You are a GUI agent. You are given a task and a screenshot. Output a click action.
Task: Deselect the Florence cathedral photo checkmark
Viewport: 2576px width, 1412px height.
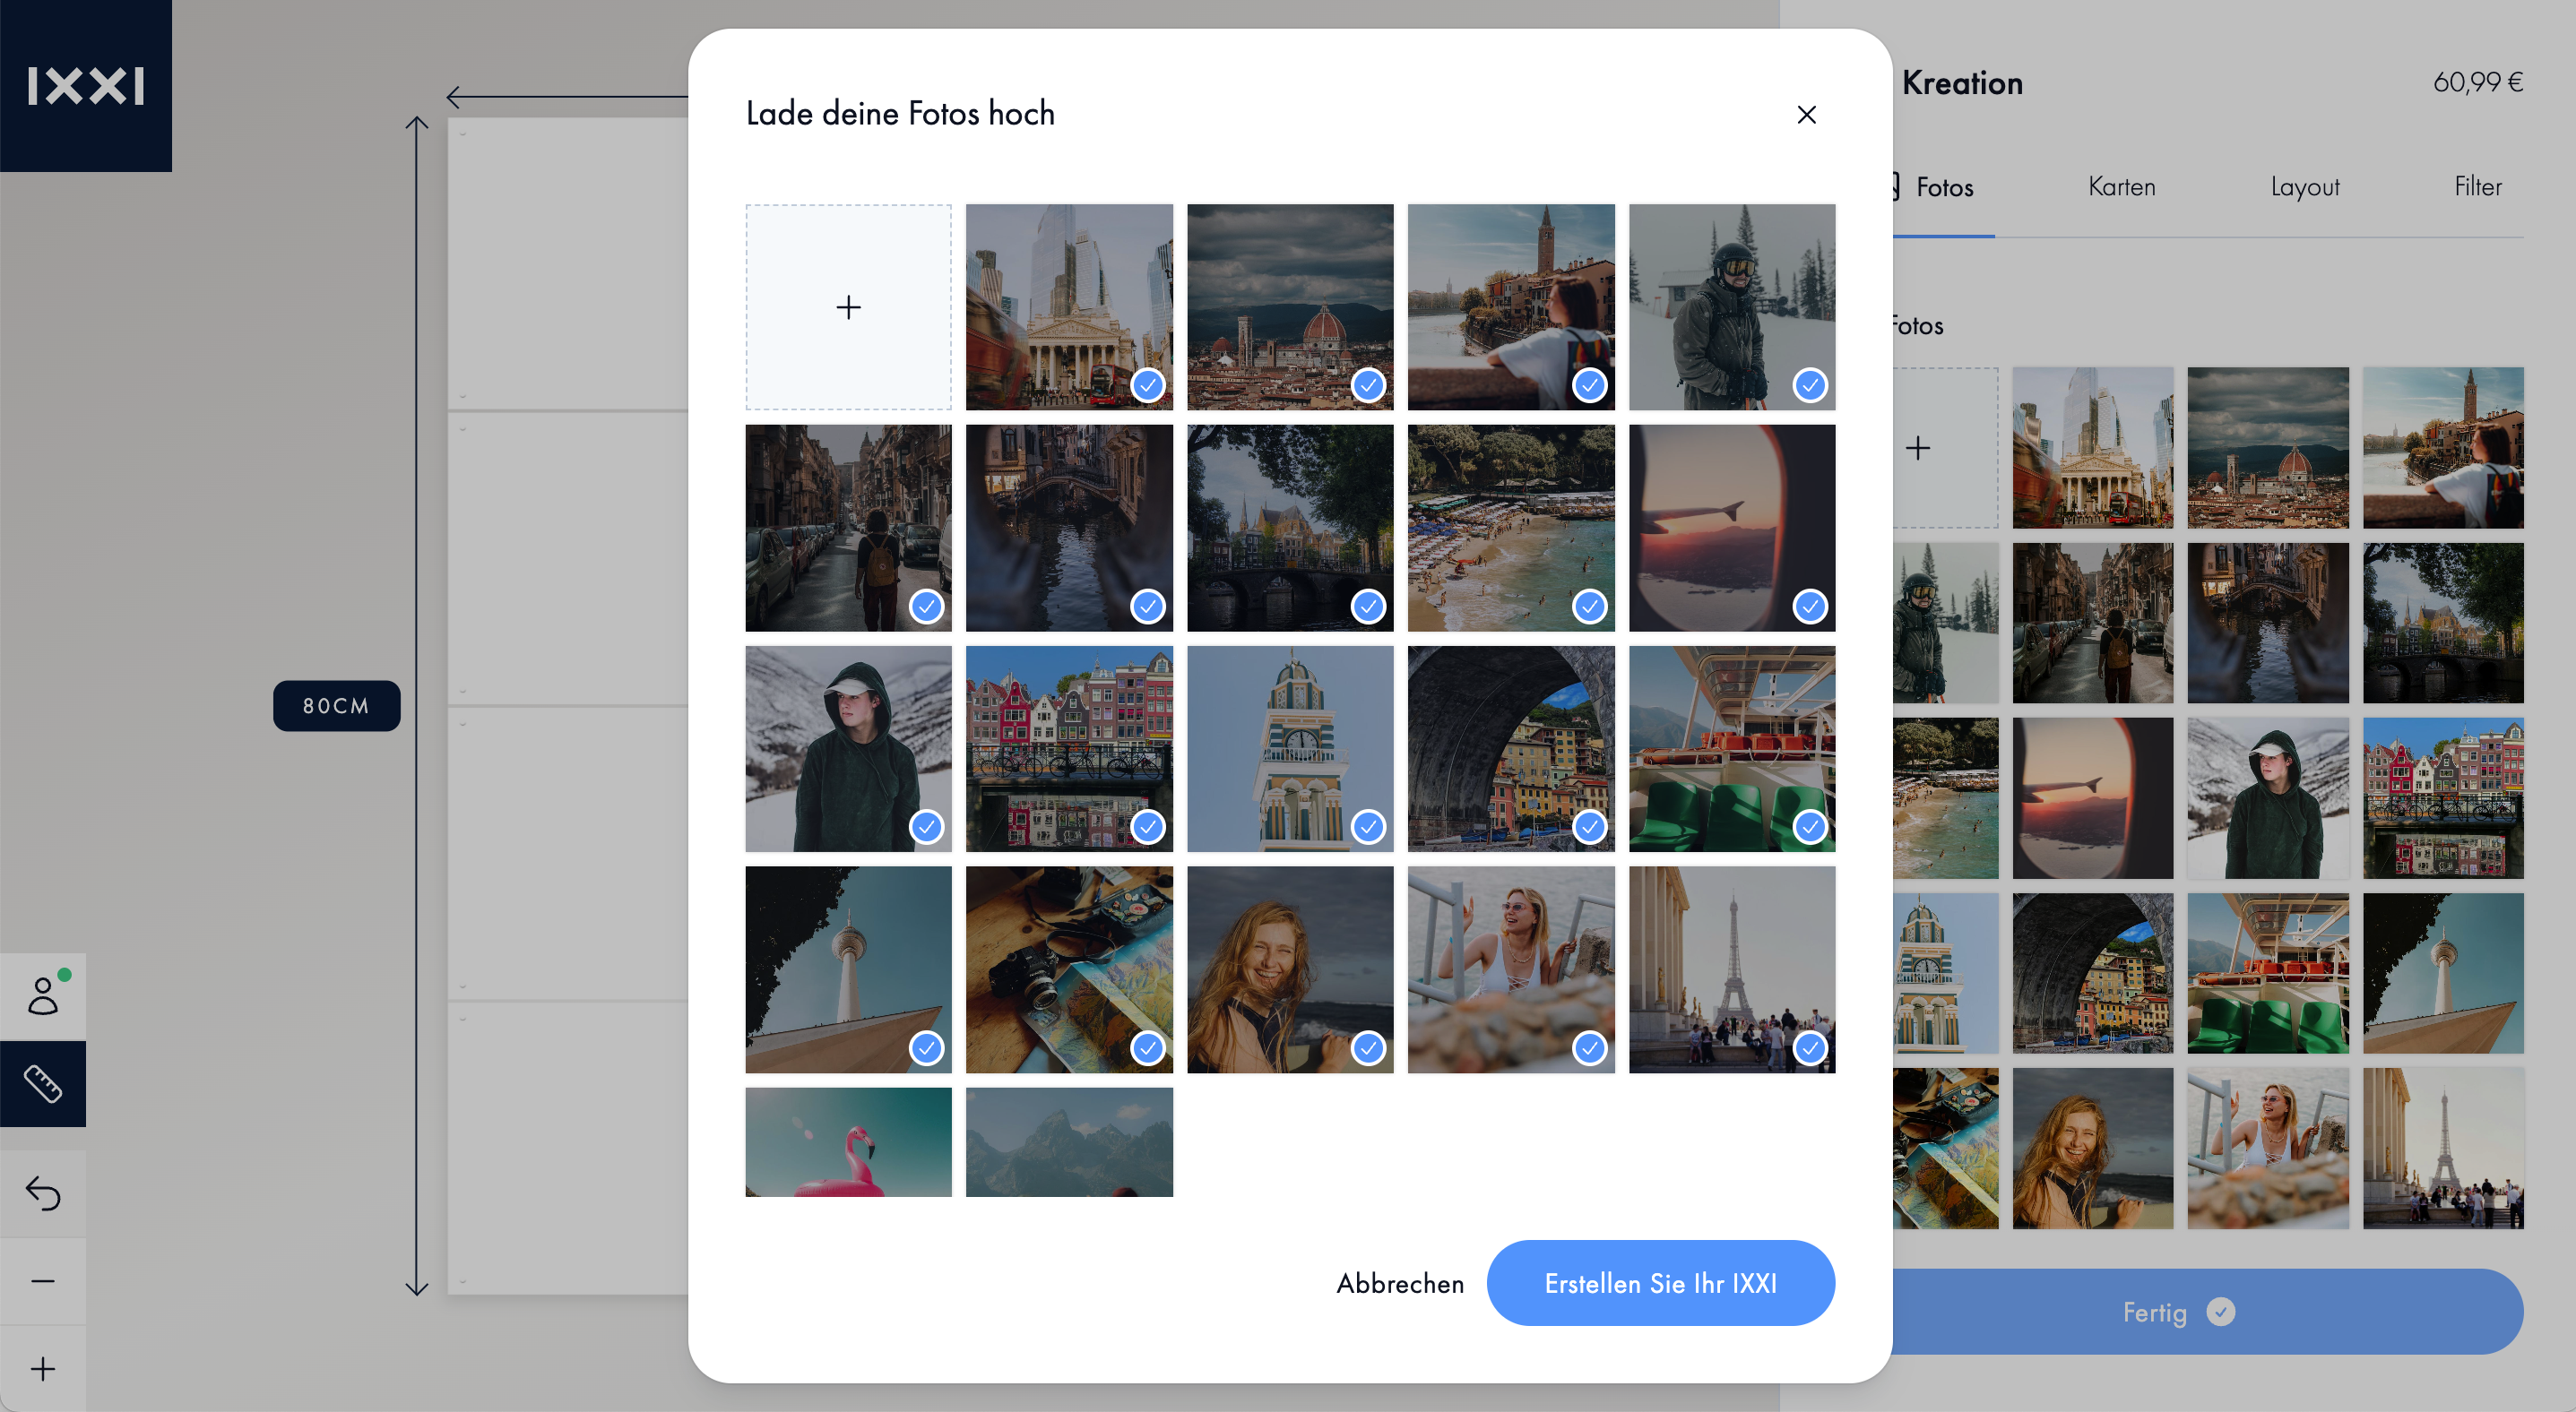point(1367,384)
